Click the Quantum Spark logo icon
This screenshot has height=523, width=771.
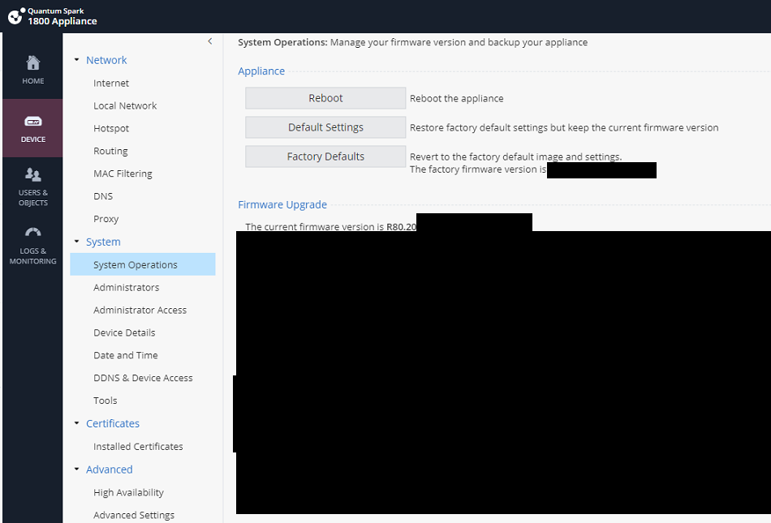(15, 15)
